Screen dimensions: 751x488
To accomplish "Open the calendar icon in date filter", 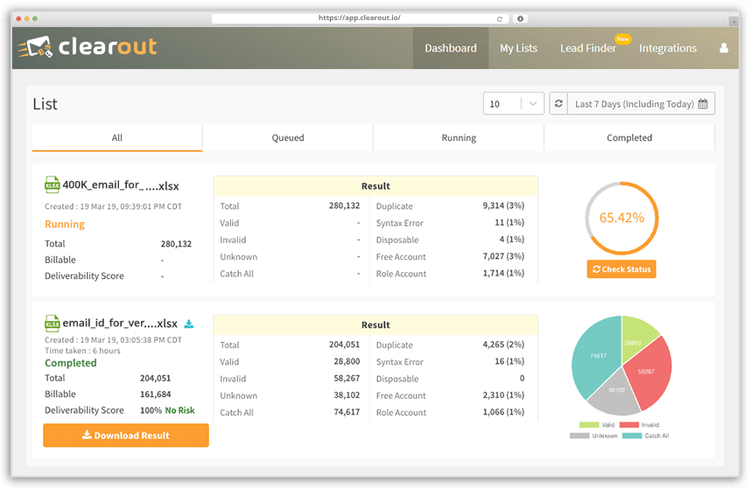I will (x=703, y=104).
